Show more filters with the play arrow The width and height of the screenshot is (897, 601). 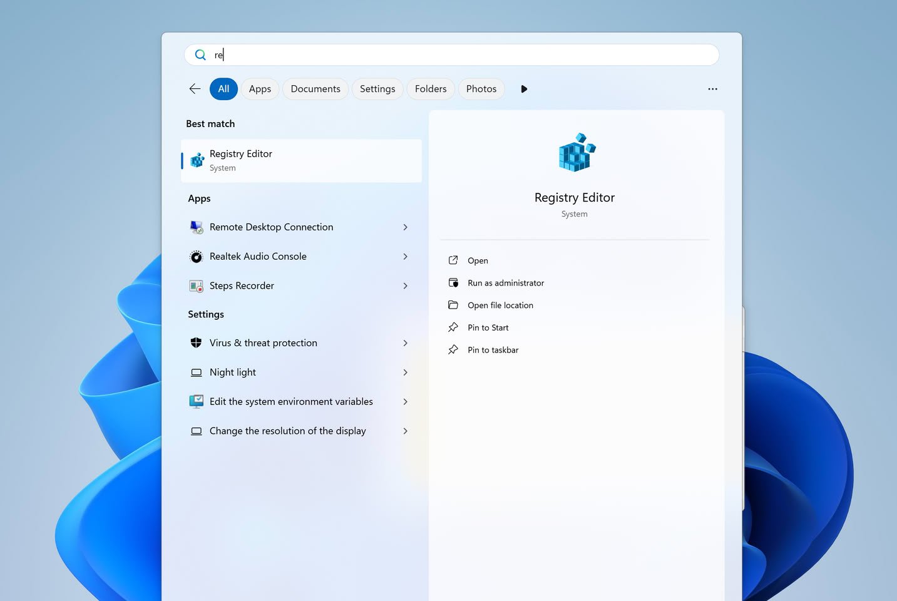point(524,89)
